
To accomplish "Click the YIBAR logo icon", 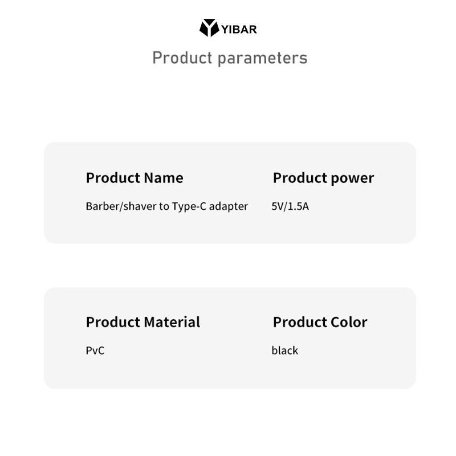I will 209,28.
